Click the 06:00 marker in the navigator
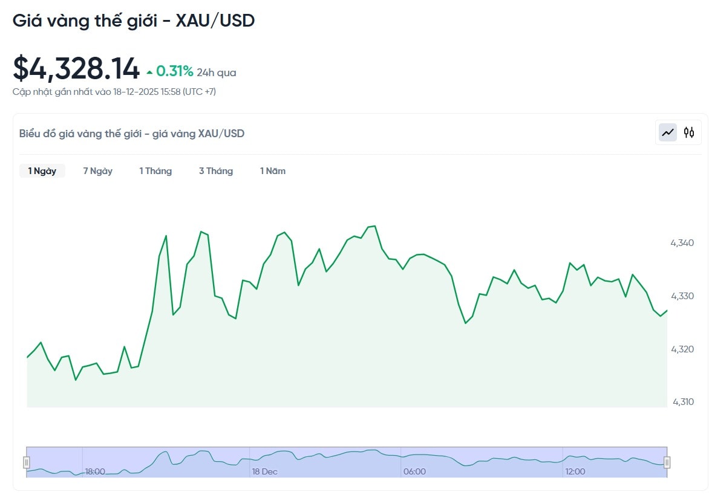The width and height of the screenshot is (709, 495). [x=414, y=471]
